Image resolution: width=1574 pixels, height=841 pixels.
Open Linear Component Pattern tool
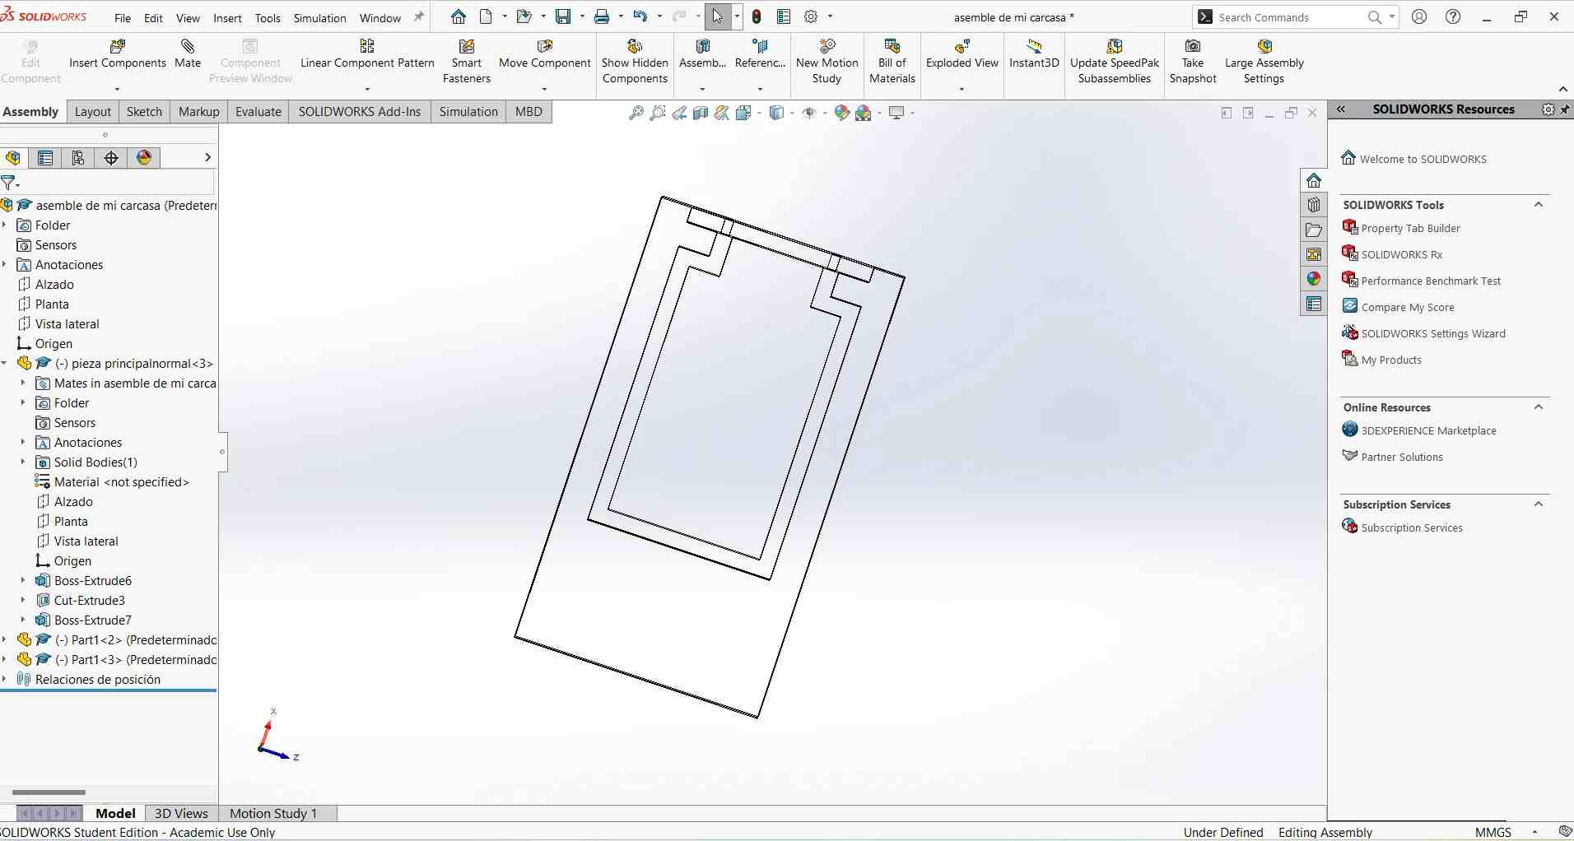(x=367, y=54)
